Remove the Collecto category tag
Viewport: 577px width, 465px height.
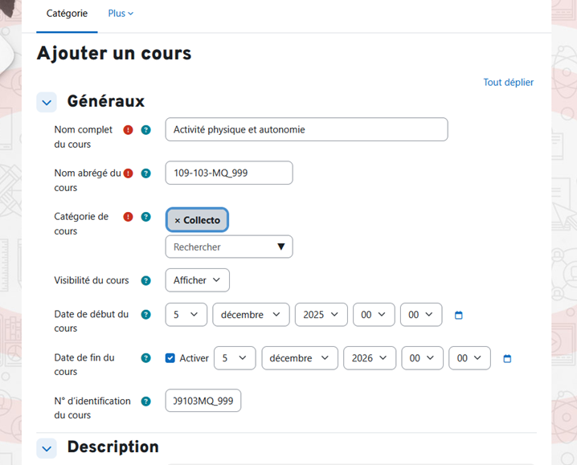pos(178,221)
